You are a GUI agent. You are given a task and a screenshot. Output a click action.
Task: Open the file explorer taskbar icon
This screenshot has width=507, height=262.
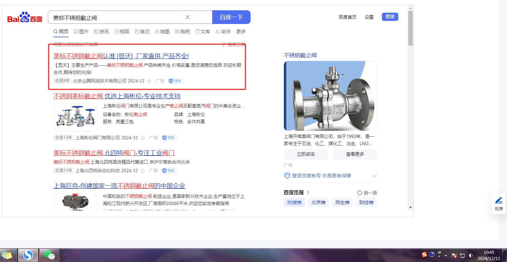(x=7, y=255)
